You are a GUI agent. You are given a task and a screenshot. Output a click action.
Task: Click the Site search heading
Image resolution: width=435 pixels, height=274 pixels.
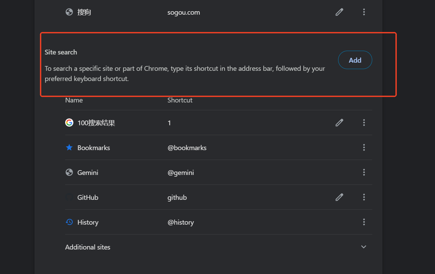(x=61, y=52)
